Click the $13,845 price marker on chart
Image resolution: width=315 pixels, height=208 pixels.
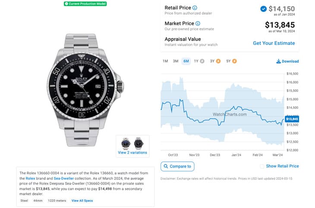(x=292, y=119)
